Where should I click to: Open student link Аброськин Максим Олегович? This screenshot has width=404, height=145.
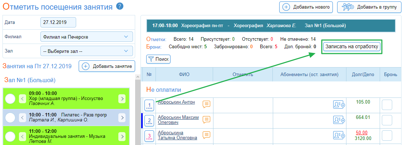pos(178,120)
